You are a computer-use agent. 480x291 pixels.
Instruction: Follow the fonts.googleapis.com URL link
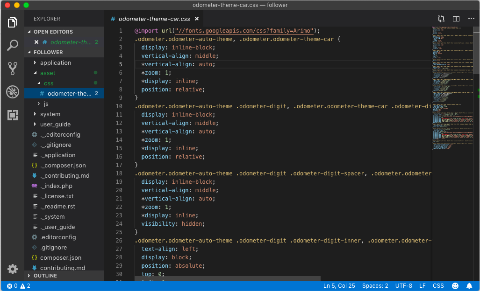244,31
